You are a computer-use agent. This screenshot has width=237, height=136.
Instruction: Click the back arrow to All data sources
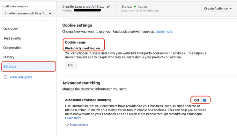click(3, 6)
